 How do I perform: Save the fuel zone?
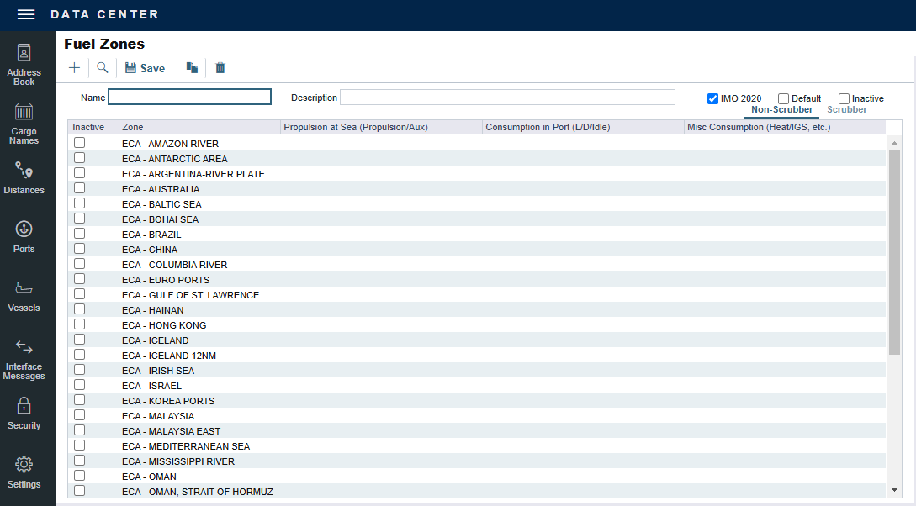145,68
